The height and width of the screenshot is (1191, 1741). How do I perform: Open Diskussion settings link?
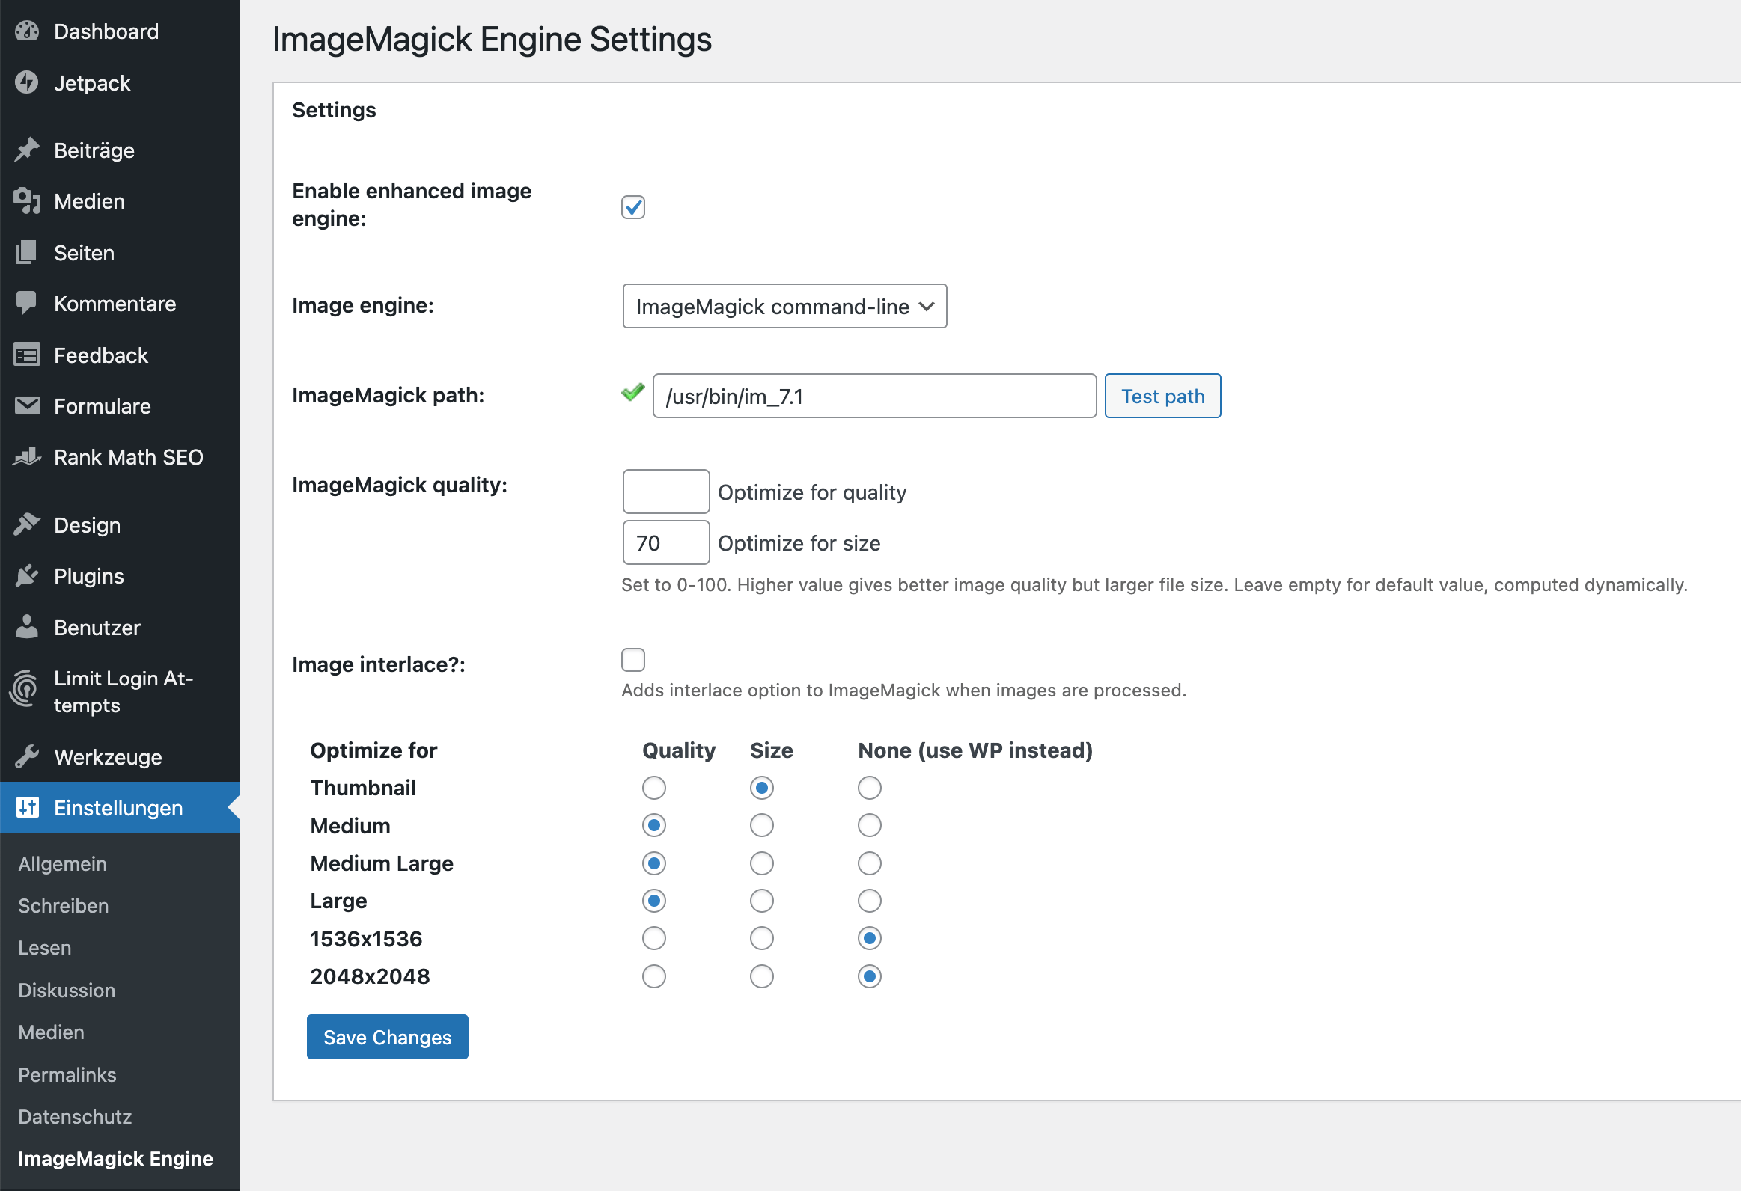tap(67, 991)
